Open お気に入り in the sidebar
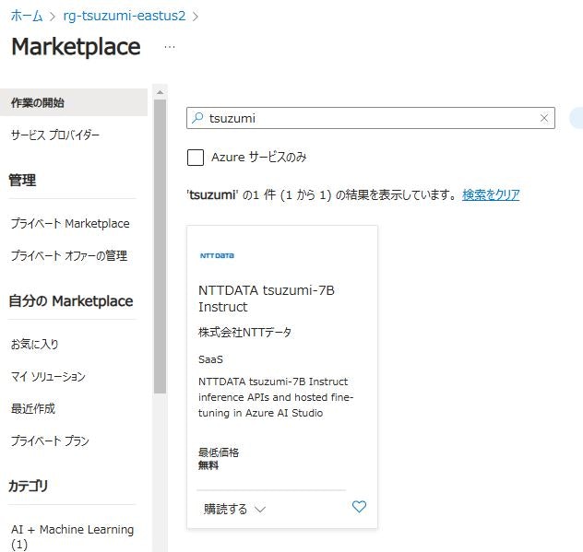Viewport: 583px width, 552px height. (x=34, y=344)
